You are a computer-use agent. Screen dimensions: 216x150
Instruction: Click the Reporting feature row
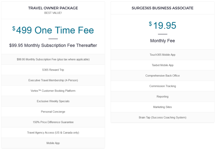(162, 96)
